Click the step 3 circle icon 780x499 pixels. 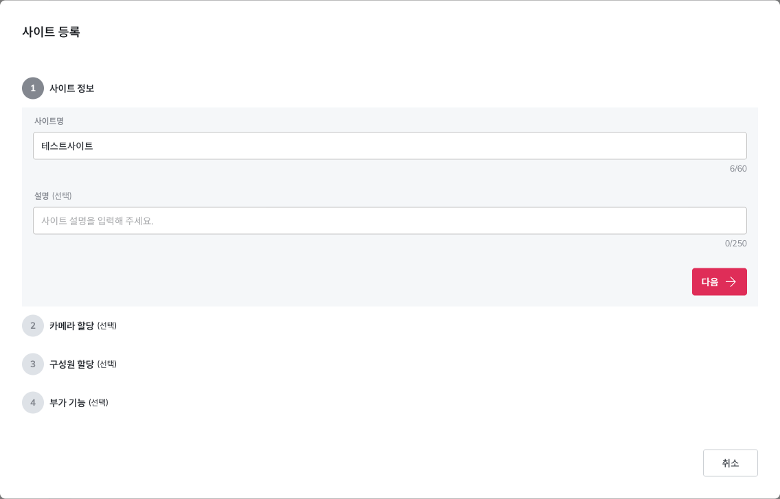point(33,364)
